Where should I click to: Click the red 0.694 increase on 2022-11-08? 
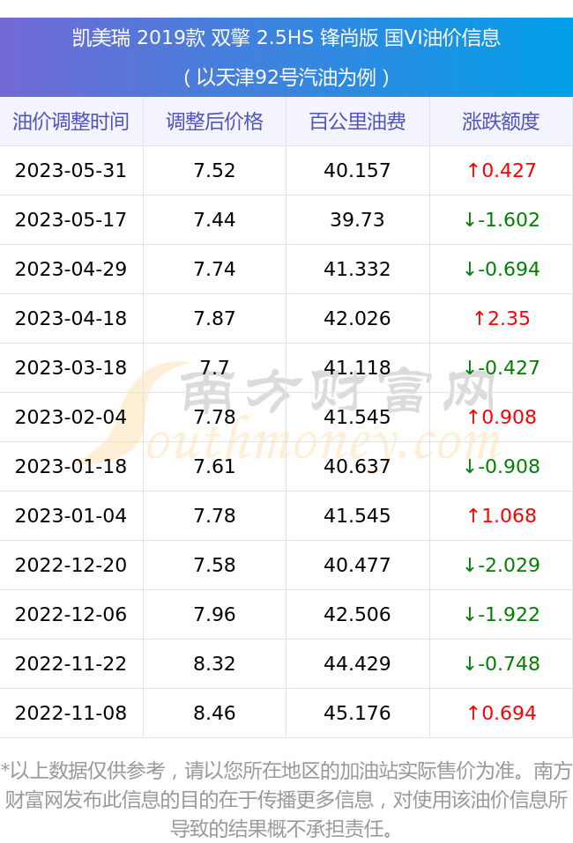(x=501, y=713)
